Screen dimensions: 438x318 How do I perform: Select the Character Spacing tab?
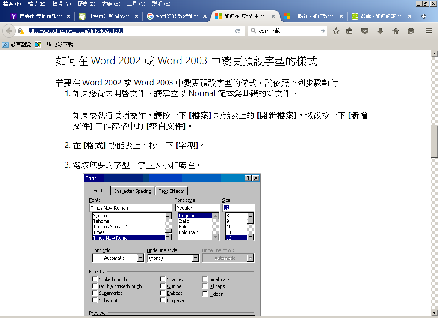point(133,191)
